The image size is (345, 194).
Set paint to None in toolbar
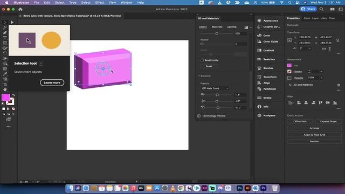coord(13,109)
